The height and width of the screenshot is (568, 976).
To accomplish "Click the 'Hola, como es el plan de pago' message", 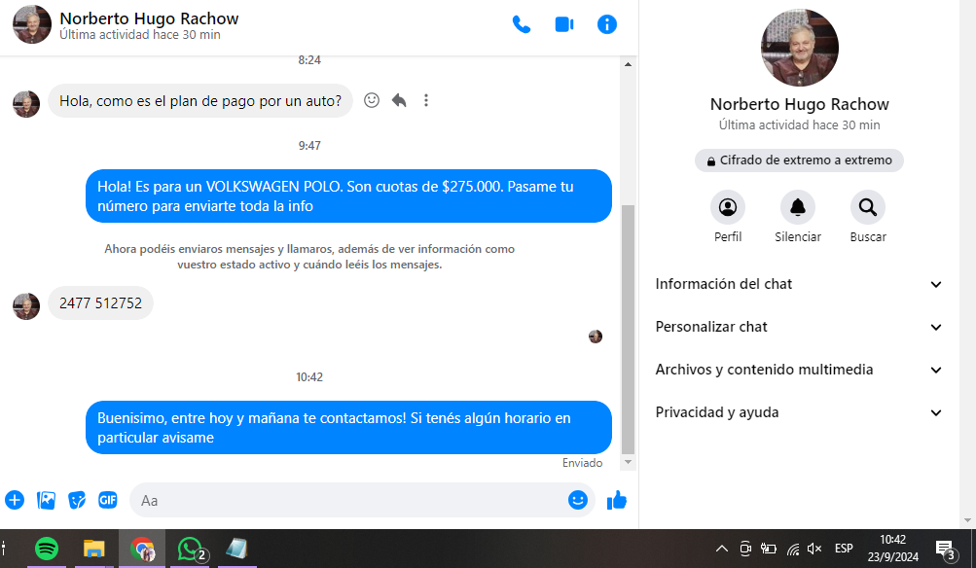I will tap(199, 101).
